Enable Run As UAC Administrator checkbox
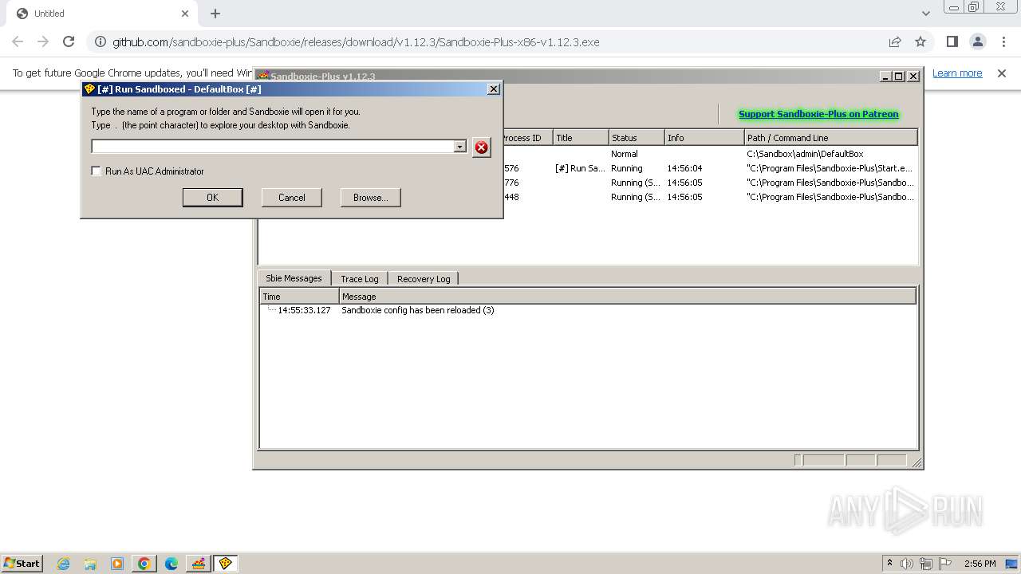 (97, 171)
